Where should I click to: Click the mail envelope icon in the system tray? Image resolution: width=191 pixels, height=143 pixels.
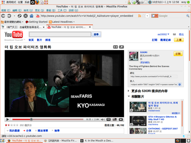pos(146,2)
